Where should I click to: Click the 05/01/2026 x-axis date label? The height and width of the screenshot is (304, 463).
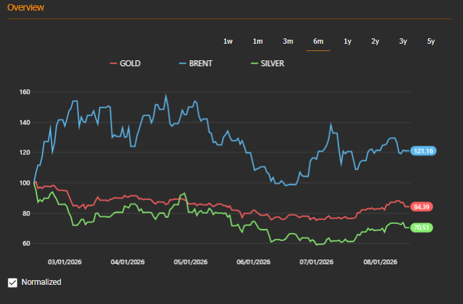tap(191, 262)
